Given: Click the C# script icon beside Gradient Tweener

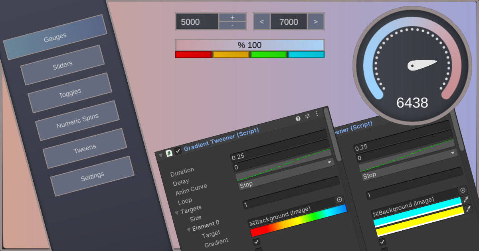Looking at the screenshot, I should 169,152.
